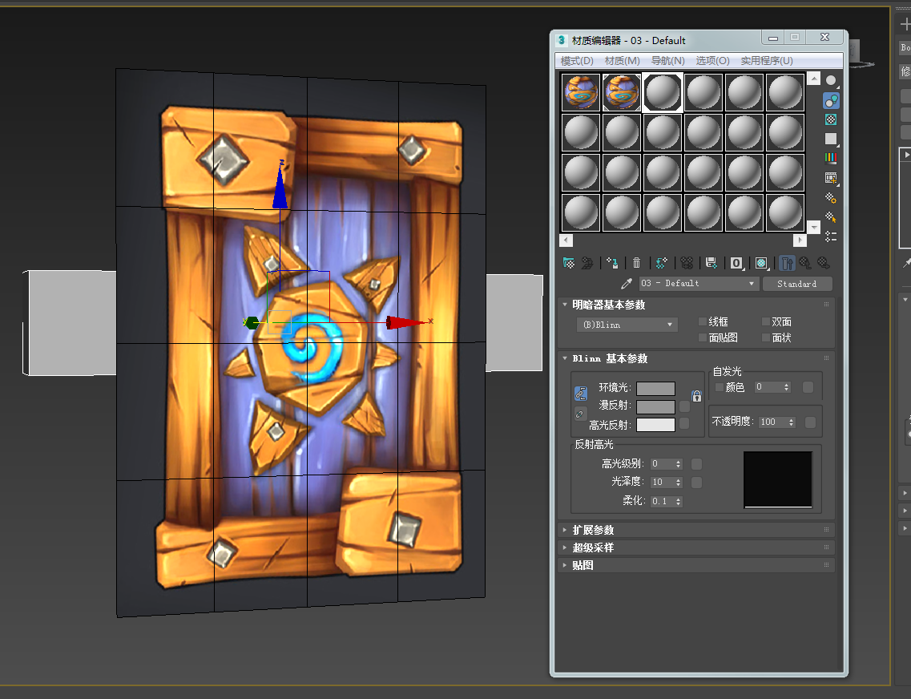Select the second textured material sample slot
Viewport: 911px width, 699px height.
[622, 92]
